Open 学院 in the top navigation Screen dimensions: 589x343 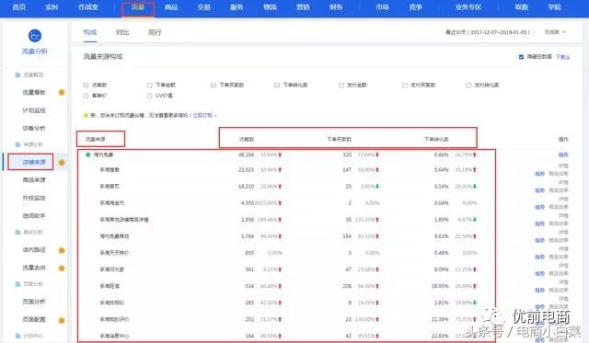coord(554,7)
